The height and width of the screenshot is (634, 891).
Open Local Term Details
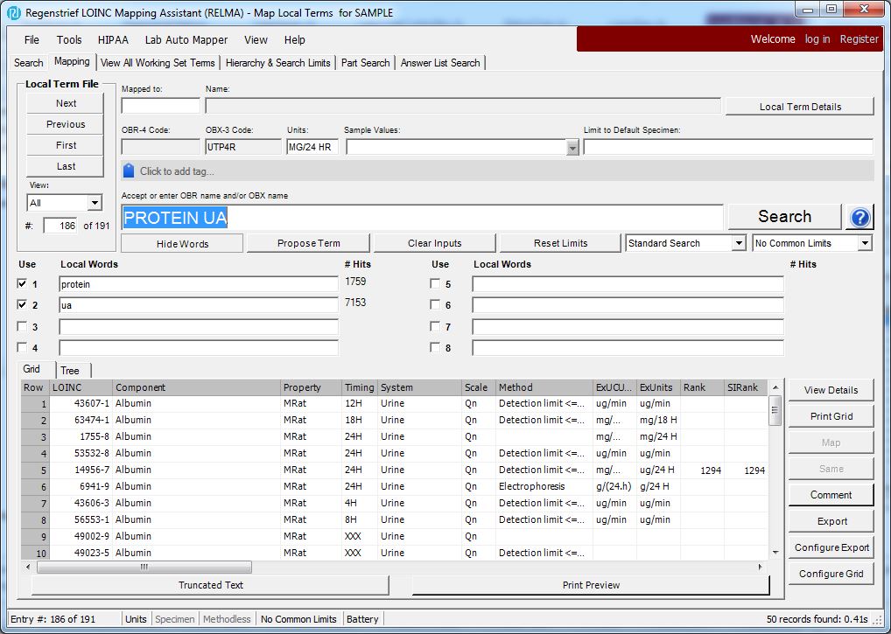800,107
